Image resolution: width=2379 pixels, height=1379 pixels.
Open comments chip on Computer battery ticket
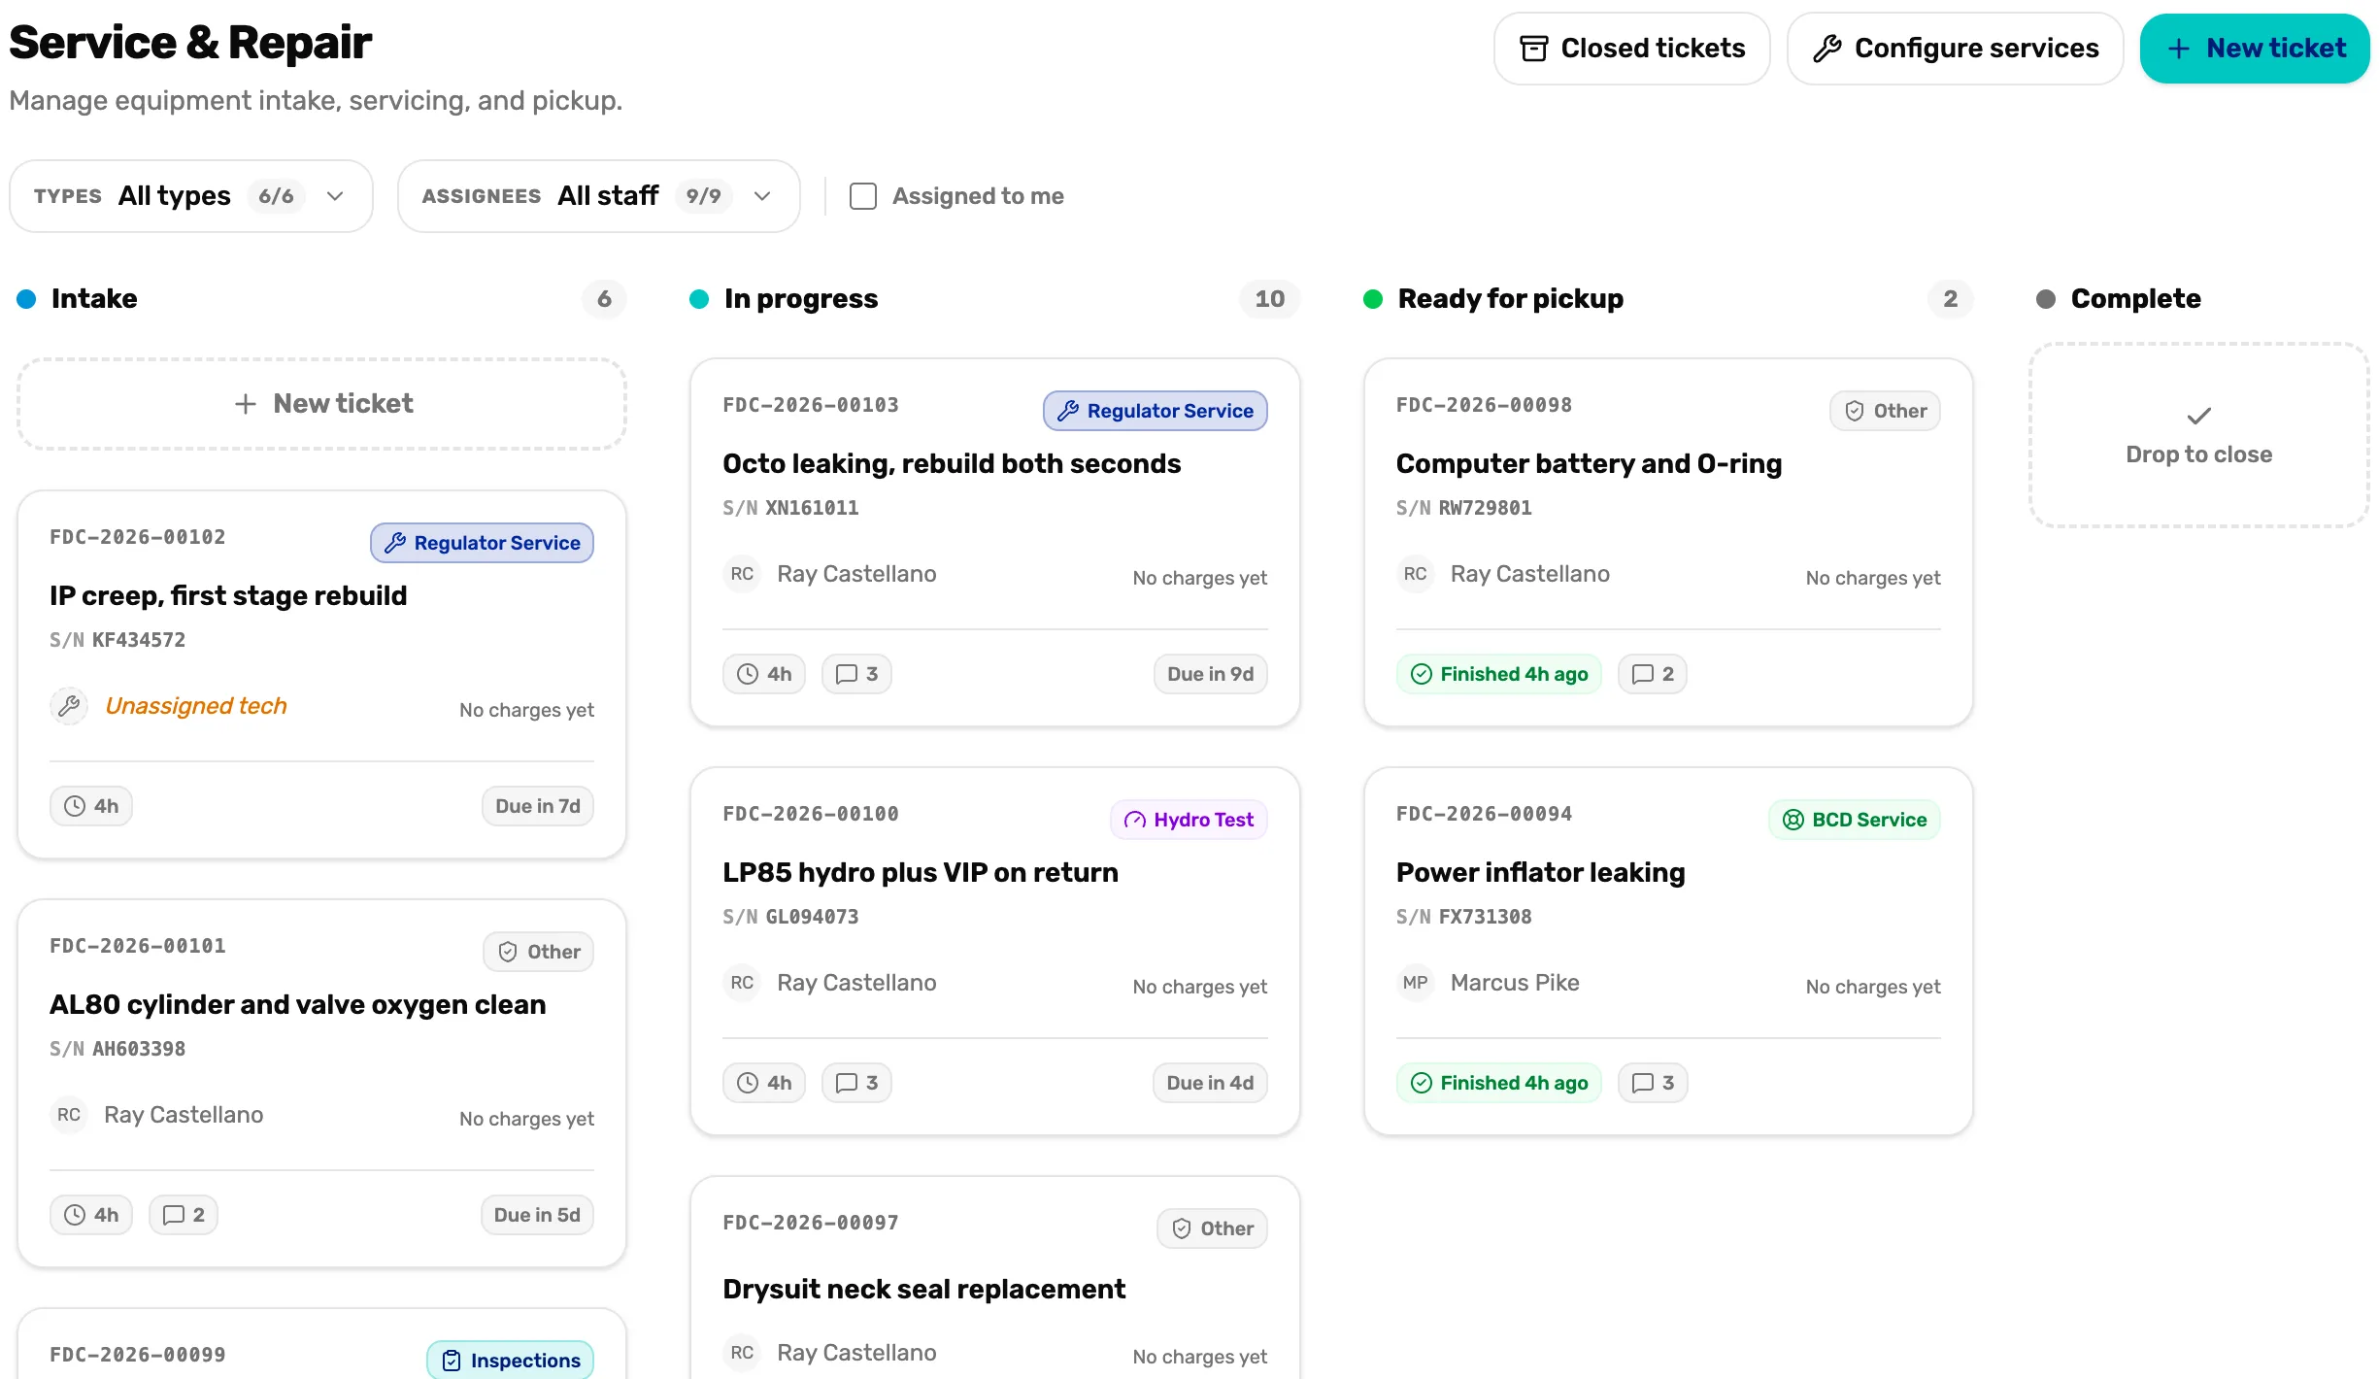[x=1653, y=674]
